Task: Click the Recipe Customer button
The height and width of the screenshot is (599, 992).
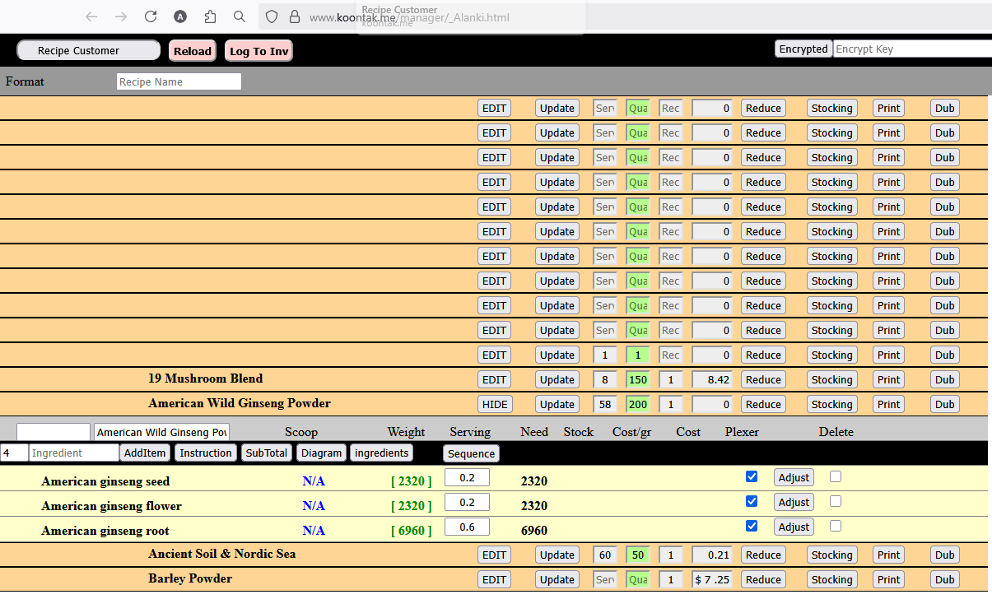Action: pyautogui.click(x=89, y=50)
